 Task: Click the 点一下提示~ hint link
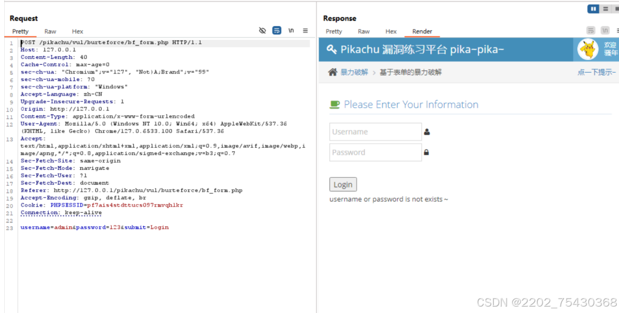pos(597,72)
